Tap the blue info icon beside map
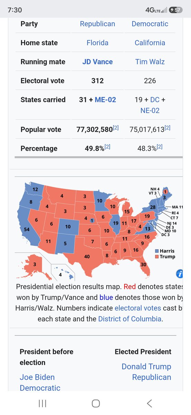This screenshot has width=191, height=415. click(180, 274)
